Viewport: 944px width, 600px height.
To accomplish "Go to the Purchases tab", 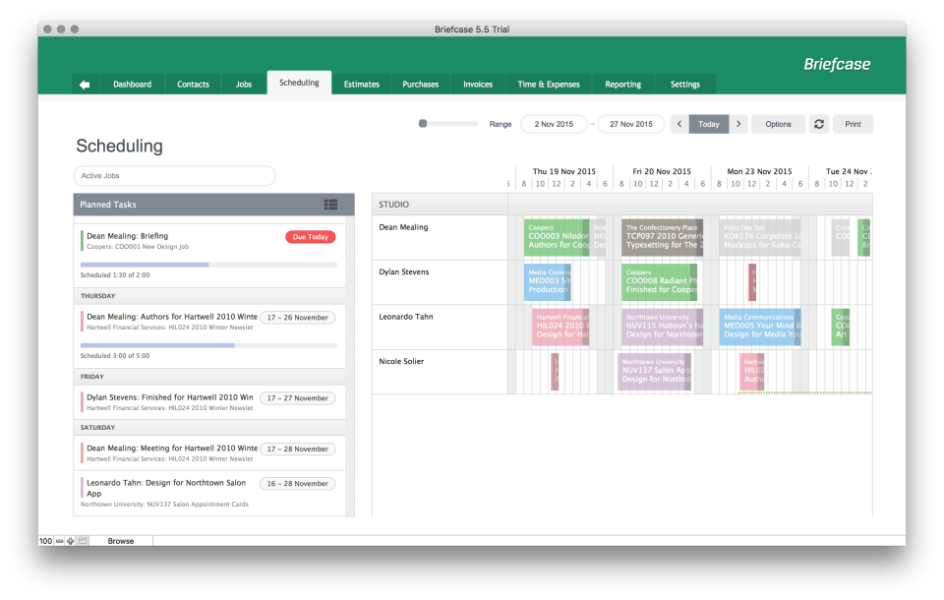I will click(421, 85).
